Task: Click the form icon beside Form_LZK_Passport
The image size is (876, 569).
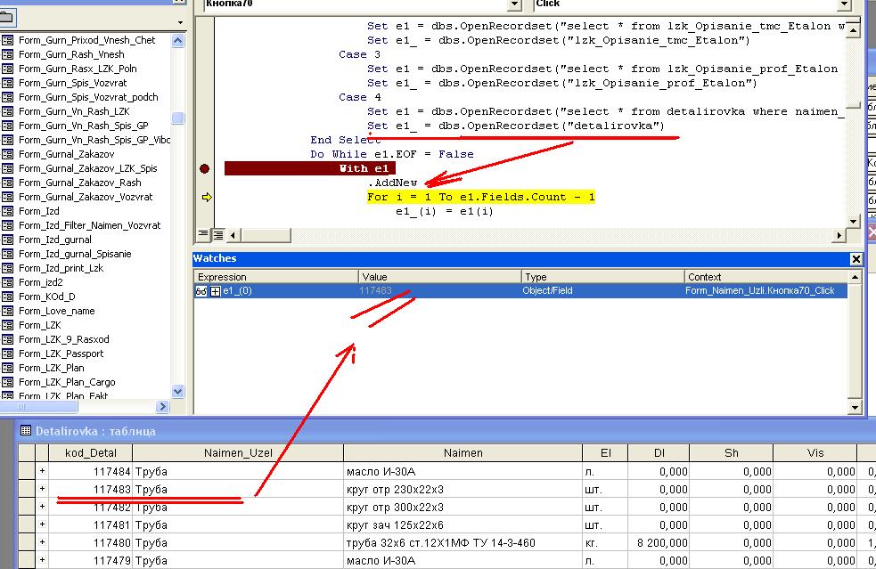Action: (7, 354)
